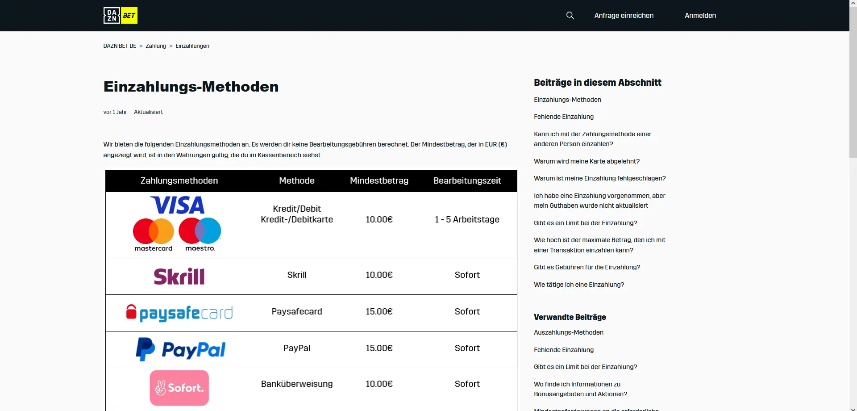Click the Skrill logo
857x411 pixels.
[179, 277]
